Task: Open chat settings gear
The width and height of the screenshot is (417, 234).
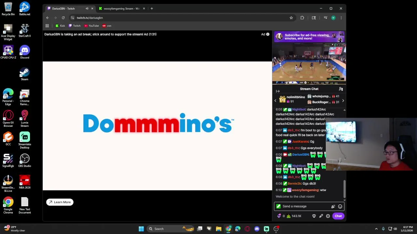Action: (328, 216)
